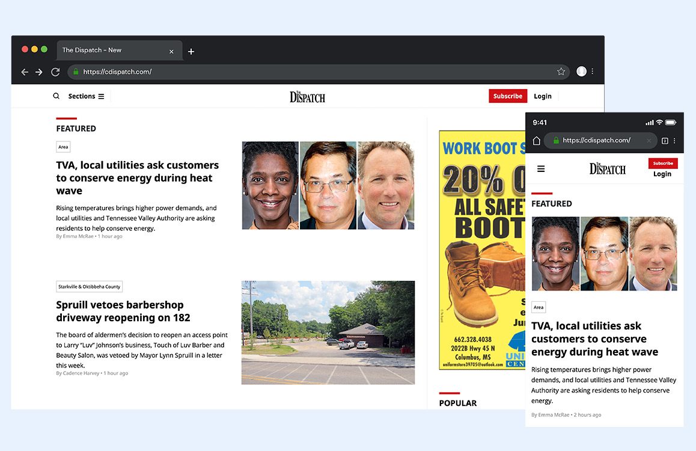Image resolution: width=696 pixels, height=451 pixels.
Task: Click the desktop browser back arrow
Action: point(25,72)
